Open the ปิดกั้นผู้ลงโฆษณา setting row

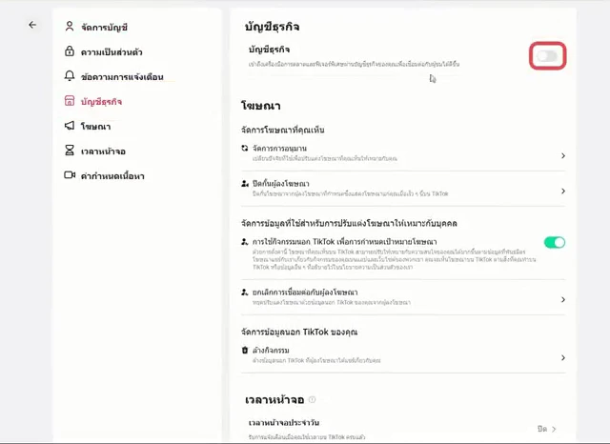tap(403, 189)
